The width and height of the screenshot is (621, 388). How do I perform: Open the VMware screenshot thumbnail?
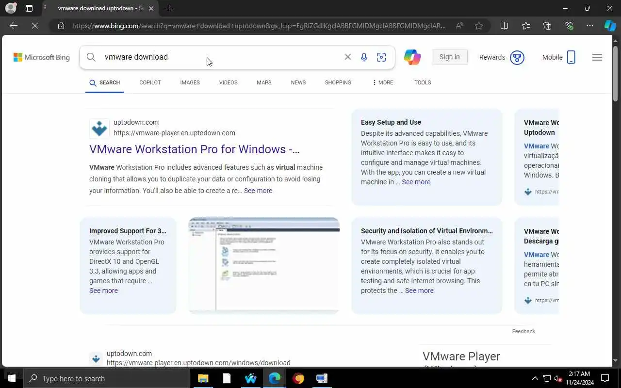[x=264, y=265]
